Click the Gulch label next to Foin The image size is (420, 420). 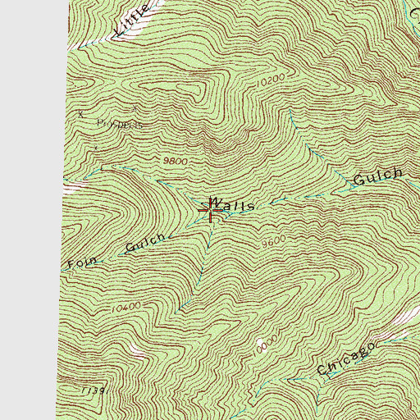pyautogui.click(x=146, y=242)
